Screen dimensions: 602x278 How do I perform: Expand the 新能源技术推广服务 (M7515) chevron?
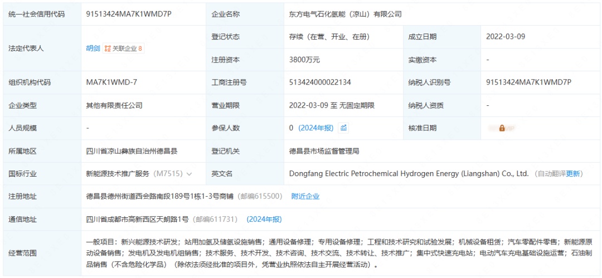[189, 174]
